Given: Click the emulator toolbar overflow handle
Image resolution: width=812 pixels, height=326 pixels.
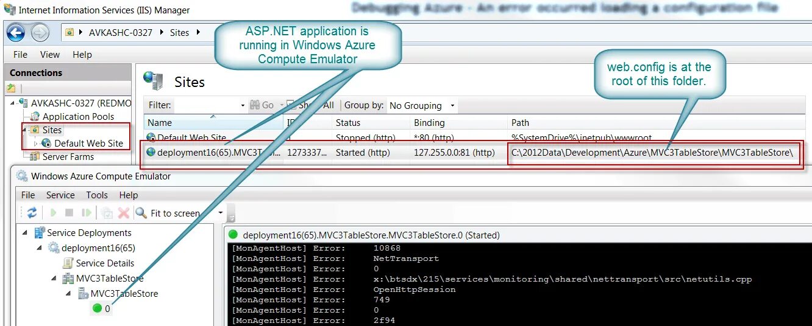Looking at the screenshot, I should point(230,213).
